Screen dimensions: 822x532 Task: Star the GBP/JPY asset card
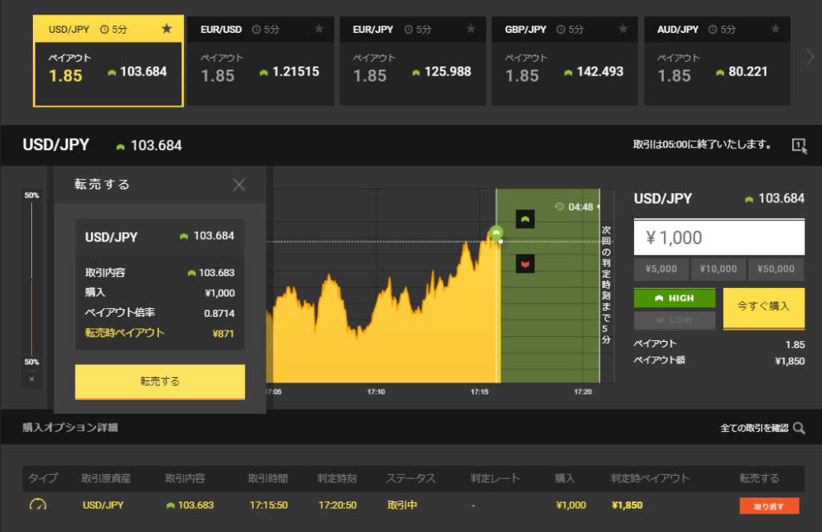pos(623,29)
